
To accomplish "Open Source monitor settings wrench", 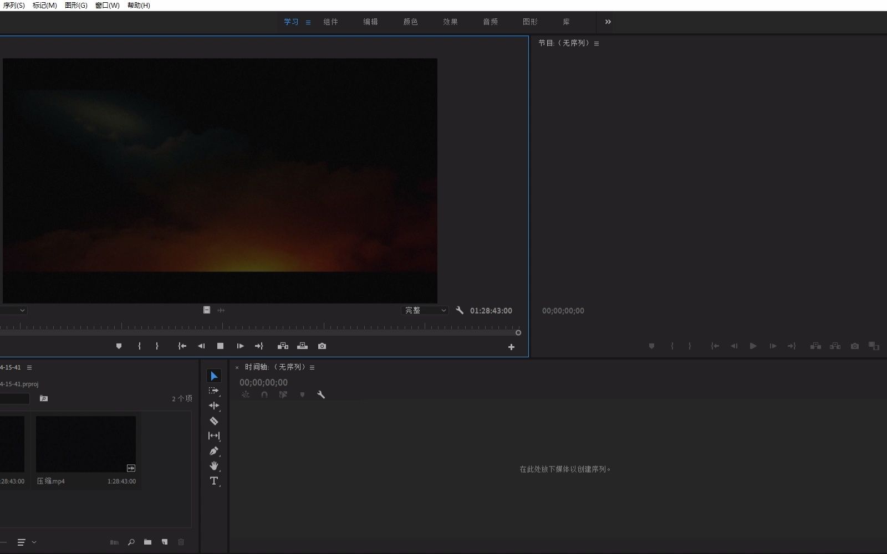I will point(460,310).
